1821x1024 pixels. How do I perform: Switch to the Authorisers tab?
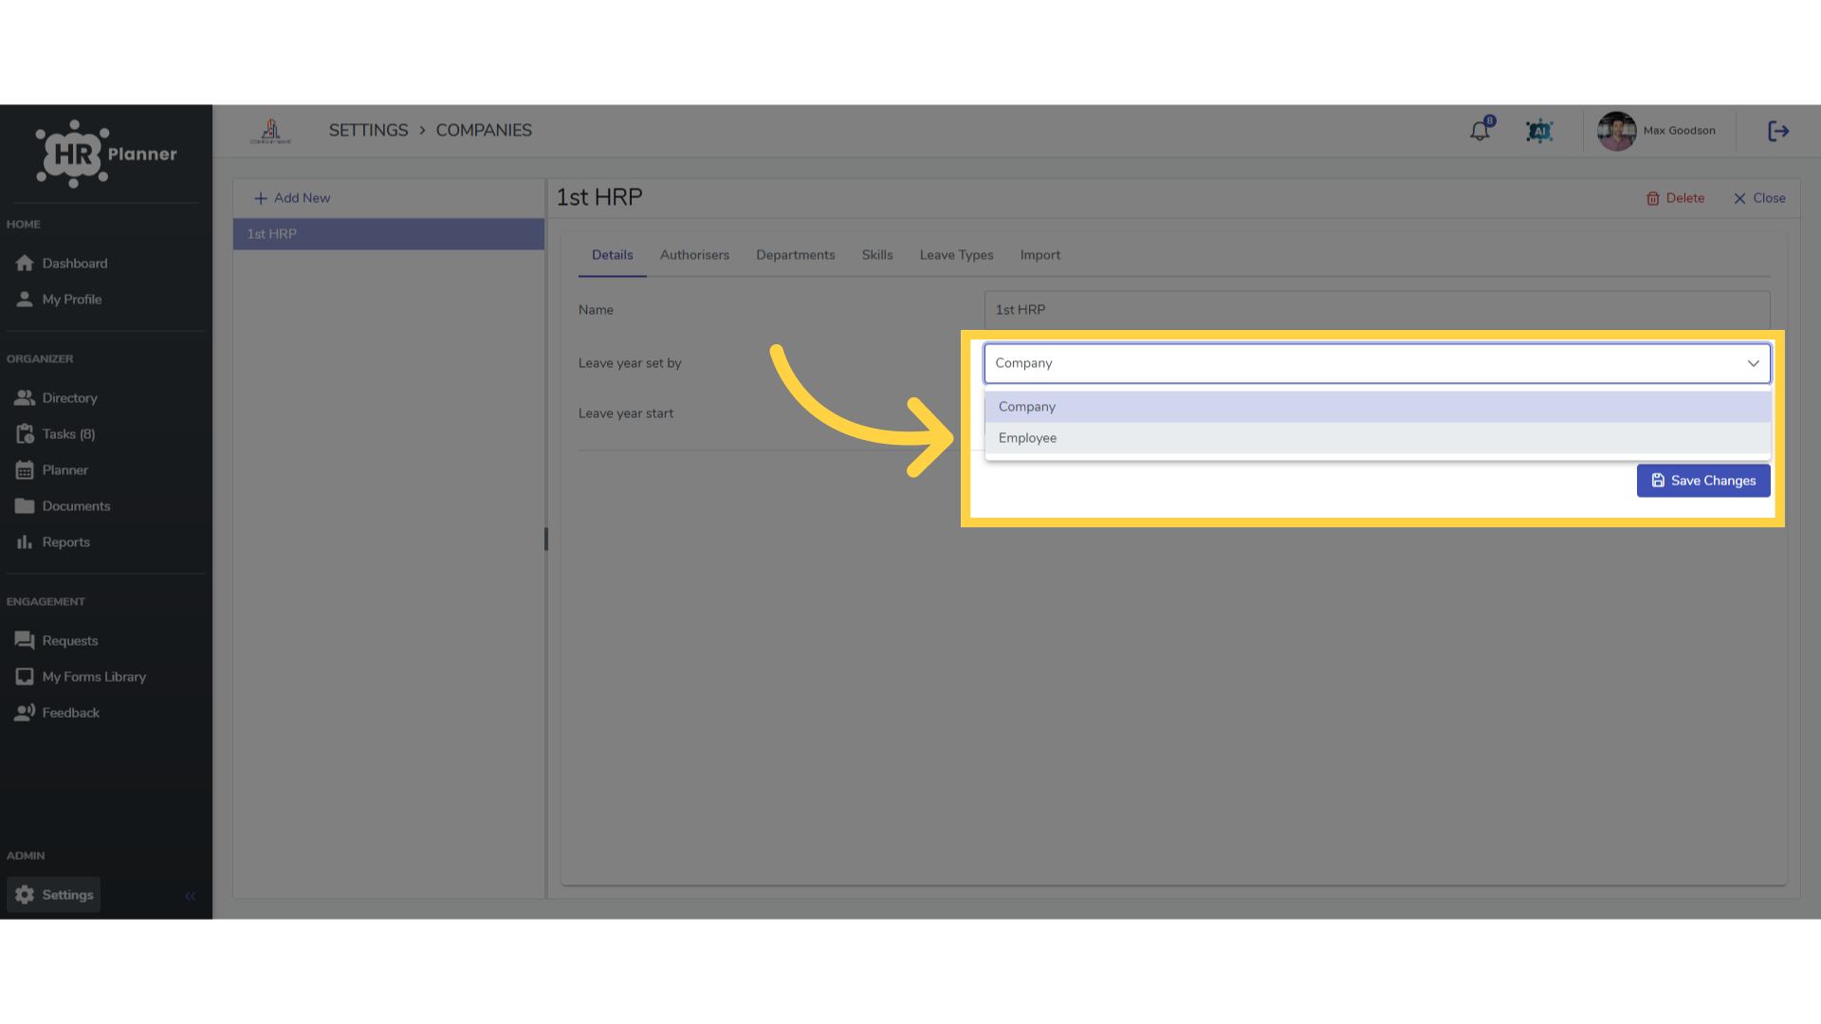click(x=694, y=255)
